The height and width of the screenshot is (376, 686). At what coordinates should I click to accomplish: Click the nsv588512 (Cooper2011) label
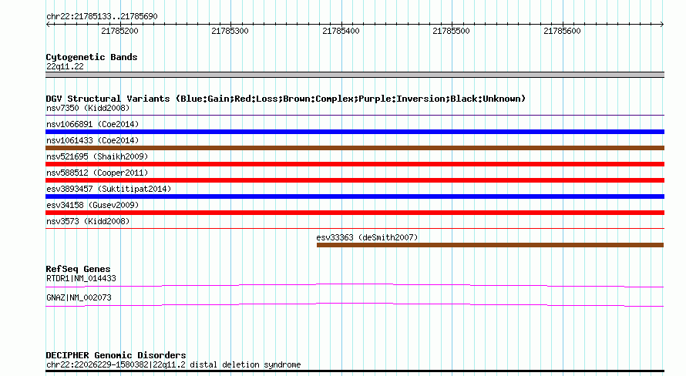97,173
